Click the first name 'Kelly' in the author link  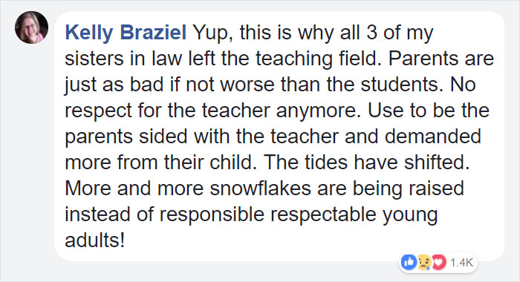click(89, 33)
